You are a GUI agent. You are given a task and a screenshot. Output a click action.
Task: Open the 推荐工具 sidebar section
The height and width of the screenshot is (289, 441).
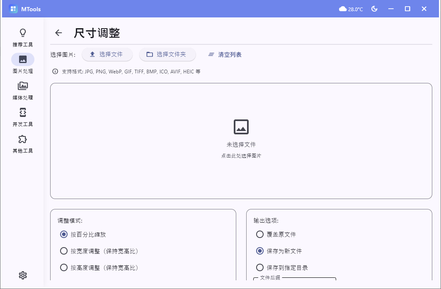[23, 37]
